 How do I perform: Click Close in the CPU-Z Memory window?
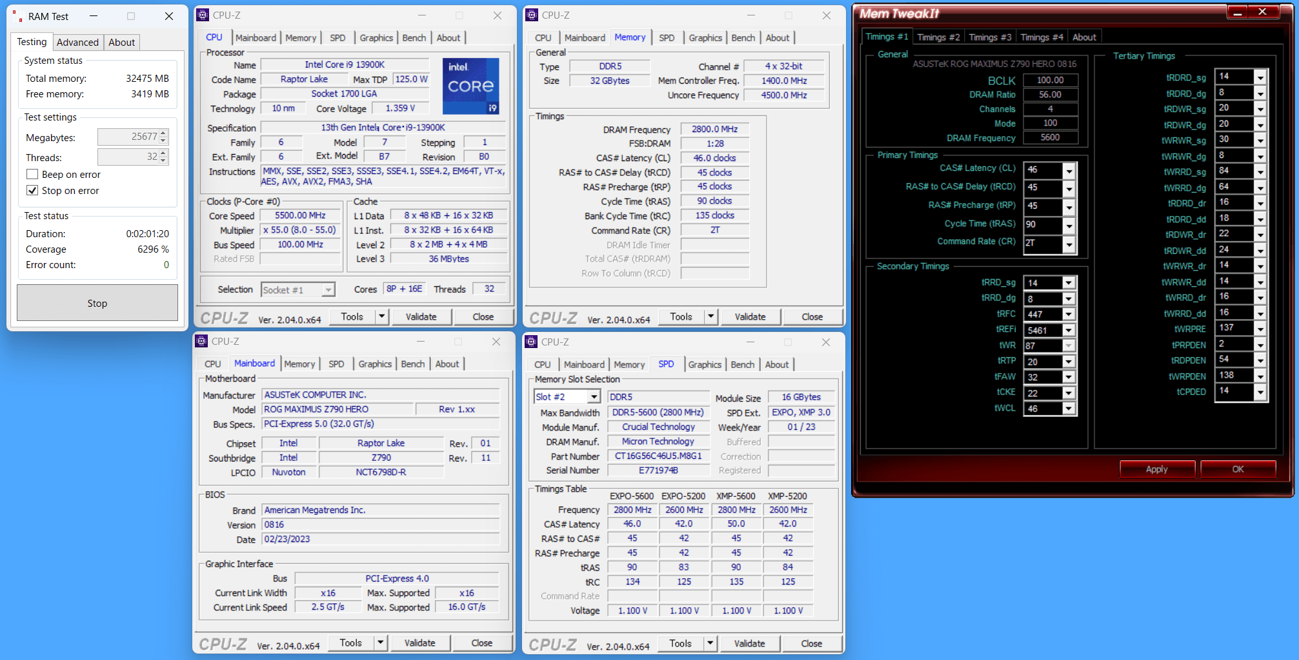[812, 316]
